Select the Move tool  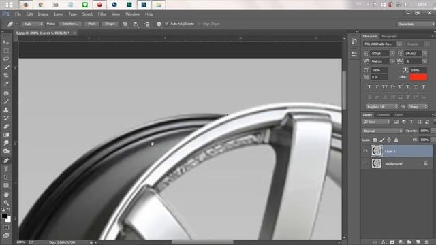(6, 42)
